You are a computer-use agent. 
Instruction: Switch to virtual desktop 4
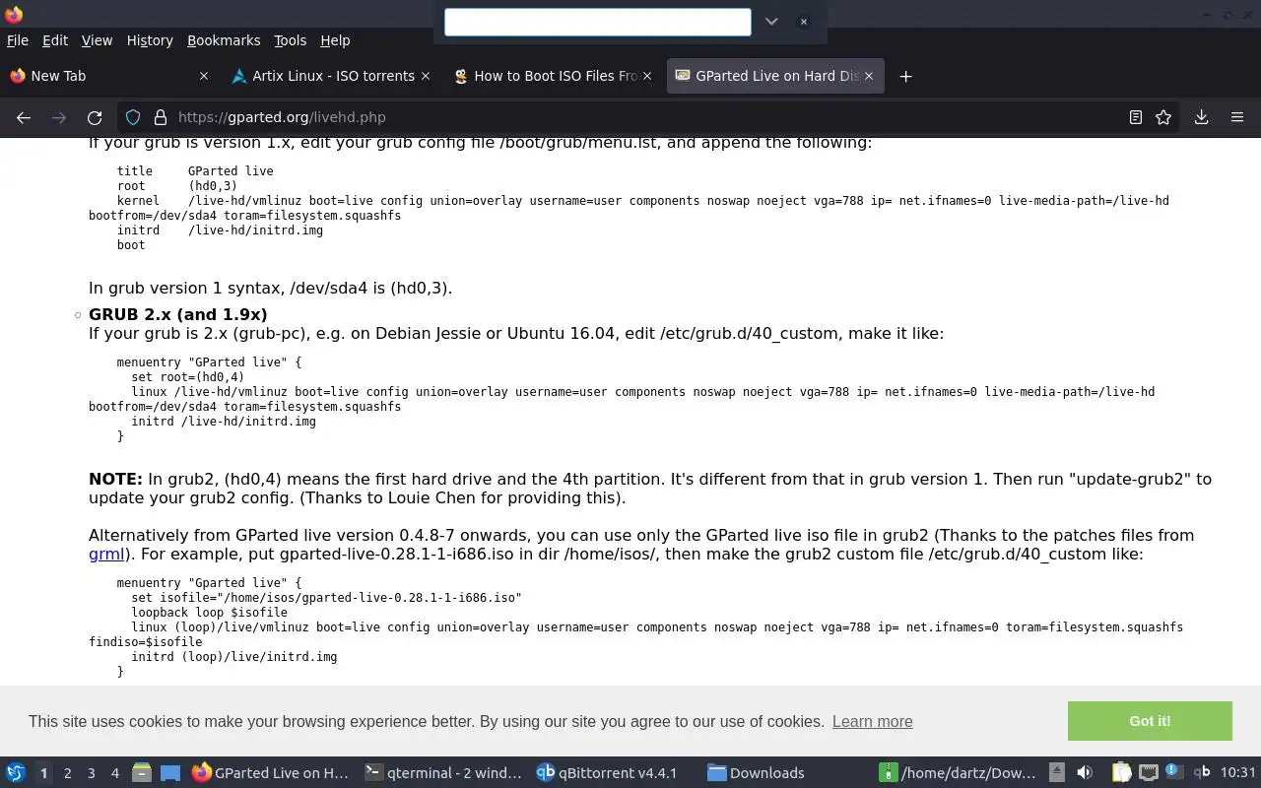point(114,773)
